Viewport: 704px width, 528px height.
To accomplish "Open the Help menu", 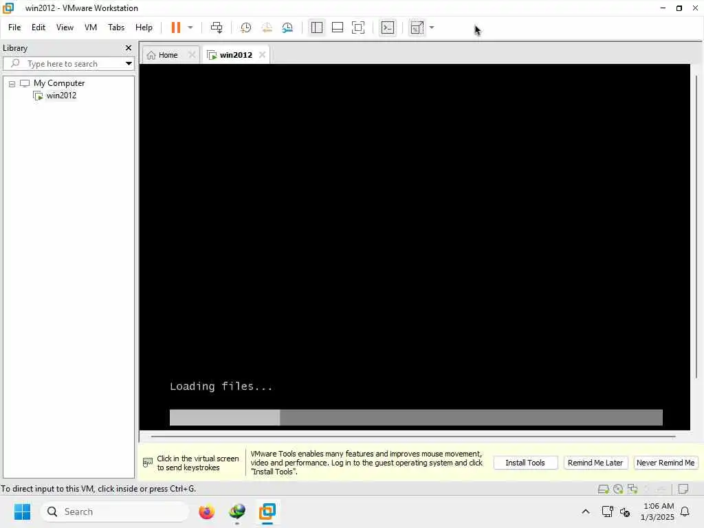I will [x=144, y=27].
